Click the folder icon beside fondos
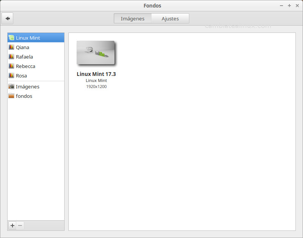 point(11,96)
